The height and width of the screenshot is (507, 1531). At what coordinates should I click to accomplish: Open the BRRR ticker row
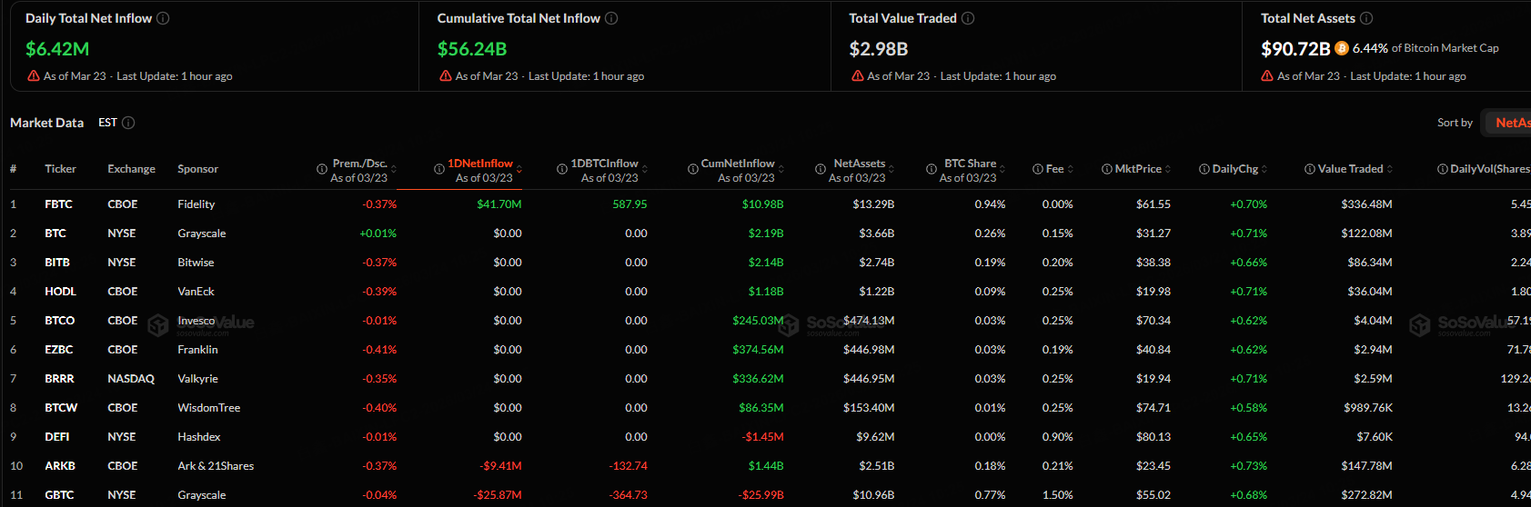click(x=60, y=379)
